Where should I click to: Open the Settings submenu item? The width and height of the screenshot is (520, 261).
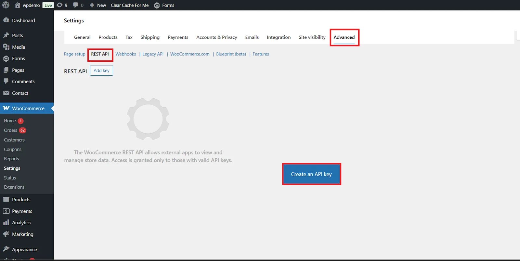pyautogui.click(x=12, y=168)
